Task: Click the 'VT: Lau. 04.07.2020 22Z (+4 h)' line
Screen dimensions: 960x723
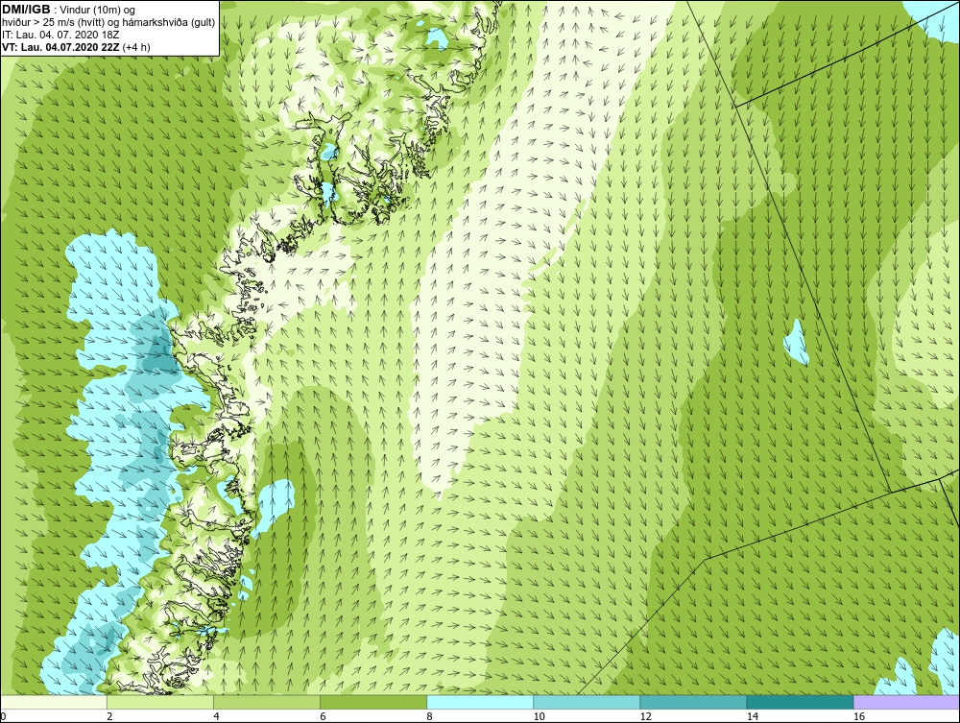Action: tap(76, 46)
